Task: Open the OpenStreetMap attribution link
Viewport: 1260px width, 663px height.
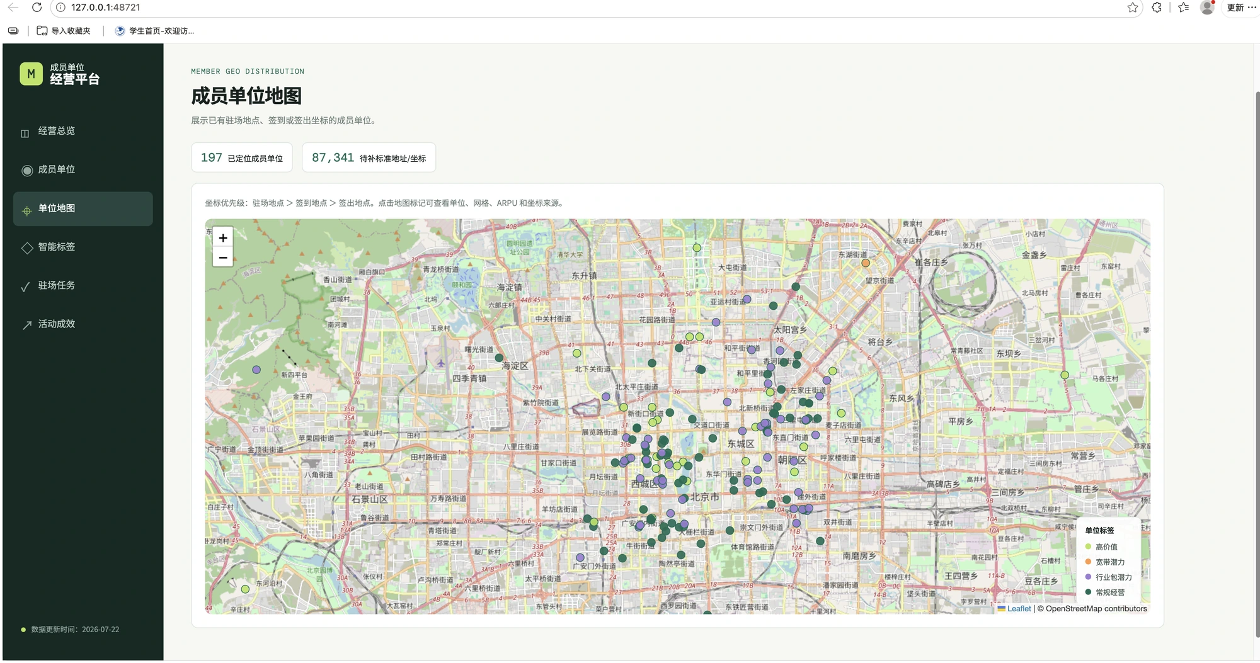Action: 1096,608
